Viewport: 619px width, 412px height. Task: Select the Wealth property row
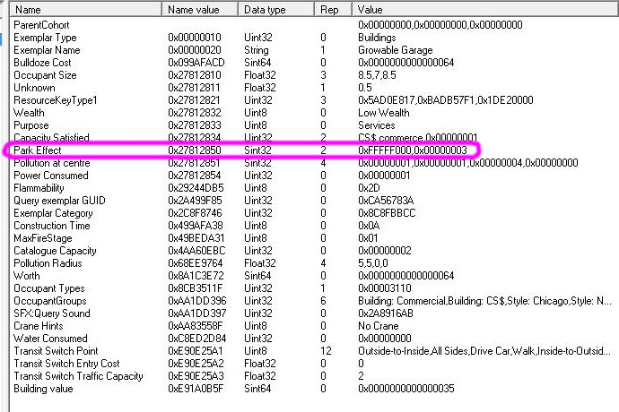[314, 113]
